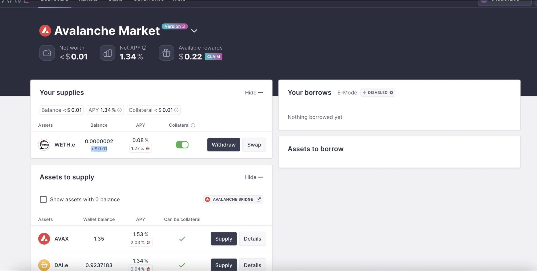Click the Available rewards gift icon
The height and width of the screenshot is (271, 537).
click(166, 53)
